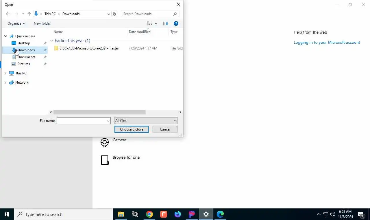
Task: Open Logging in to your Microsoft account link
Action: tap(327, 42)
